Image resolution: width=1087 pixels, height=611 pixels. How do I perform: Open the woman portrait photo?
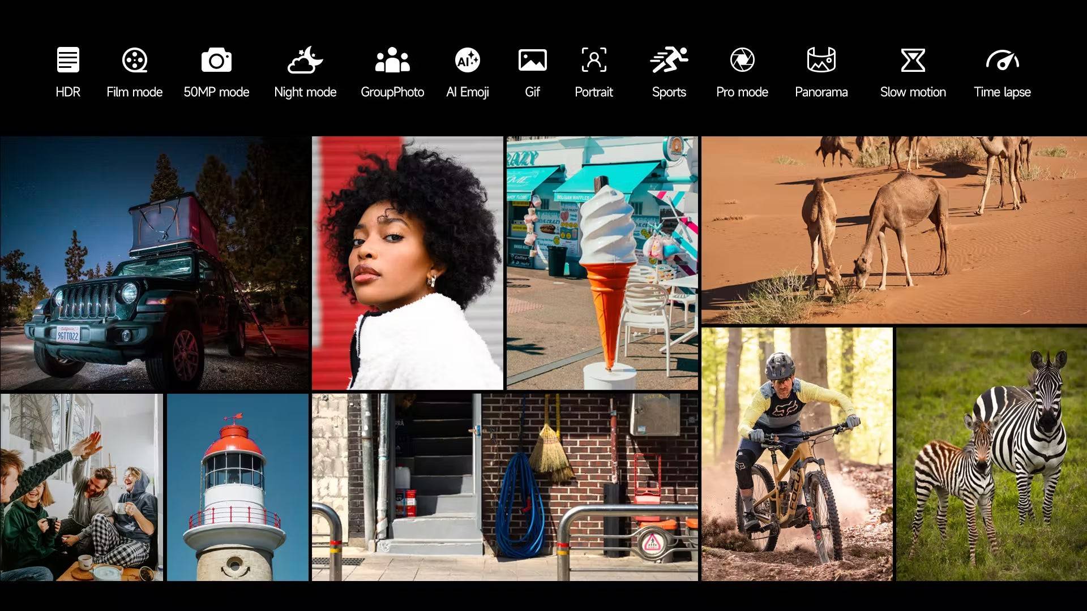pos(407,263)
